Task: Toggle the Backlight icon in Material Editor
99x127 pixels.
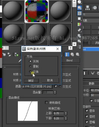Action: point(80,8)
